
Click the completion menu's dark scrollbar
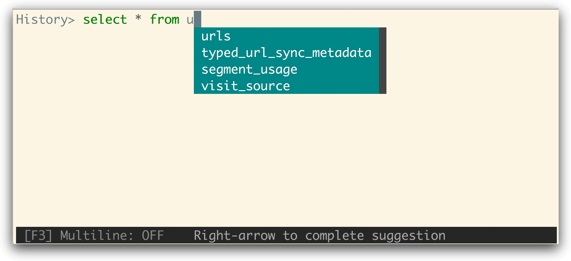point(383,61)
